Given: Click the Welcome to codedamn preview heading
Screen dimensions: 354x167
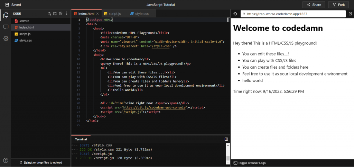Looking at the screenshot, I should coord(278,28).
